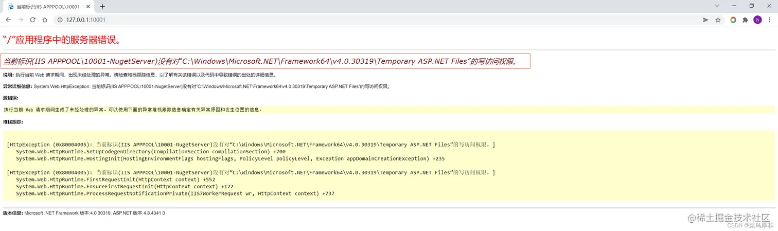Open the Chrome three-dot menu

[770, 20]
